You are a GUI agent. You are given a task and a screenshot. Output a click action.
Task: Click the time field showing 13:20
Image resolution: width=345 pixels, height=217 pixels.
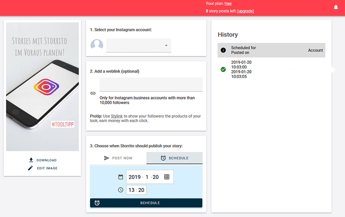tap(136, 190)
